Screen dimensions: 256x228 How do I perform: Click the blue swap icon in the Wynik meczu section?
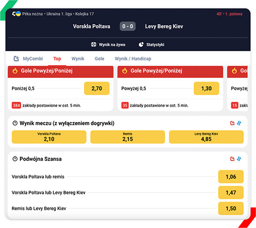click(239, 123)
